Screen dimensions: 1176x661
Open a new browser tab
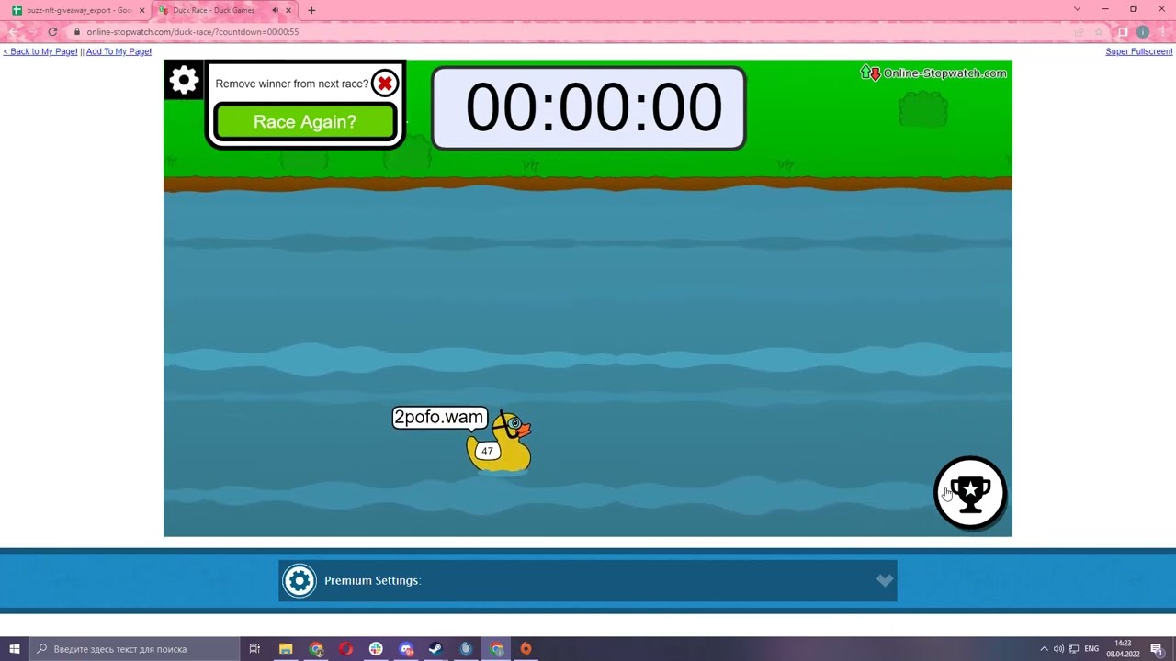(311, 10)
